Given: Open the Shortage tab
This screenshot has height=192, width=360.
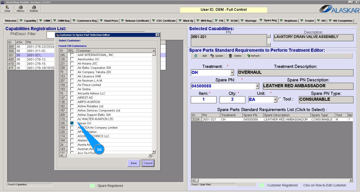Looking at the screenshot, I should [x=248, y=21].
